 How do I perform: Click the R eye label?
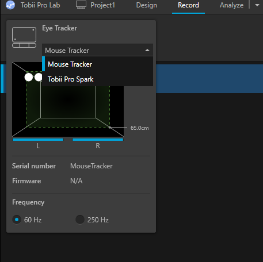pos(98,146)
